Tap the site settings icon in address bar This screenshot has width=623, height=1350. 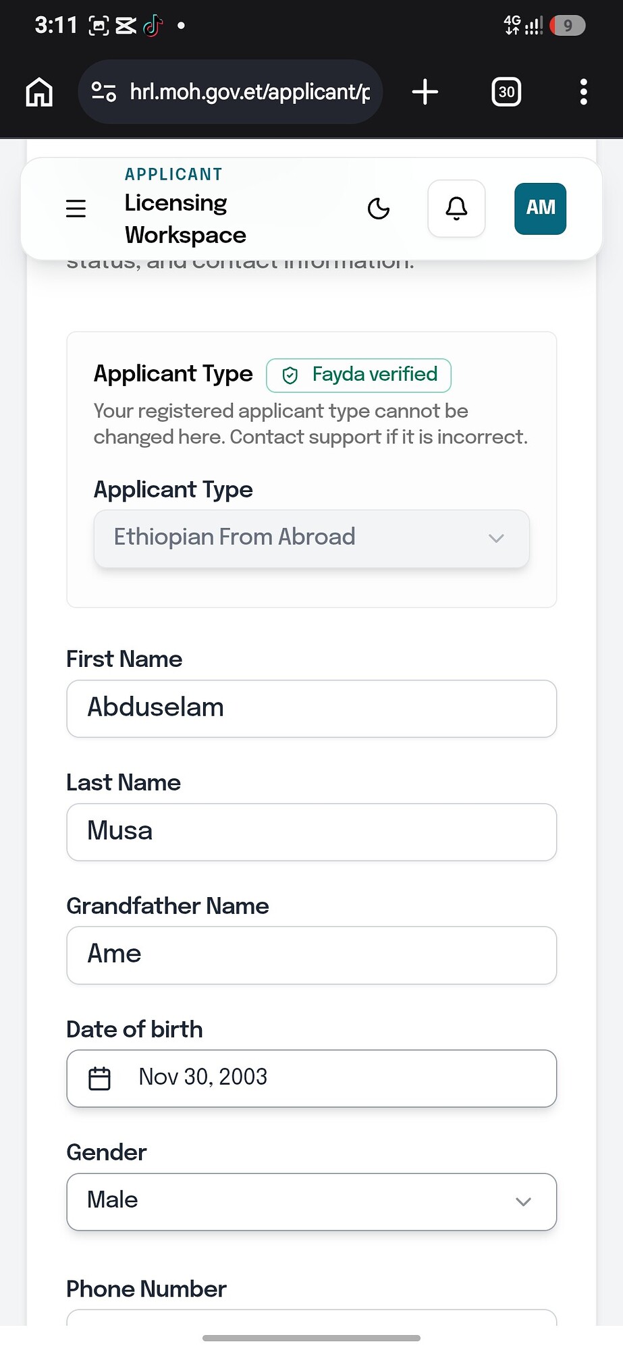pos(104,92)
